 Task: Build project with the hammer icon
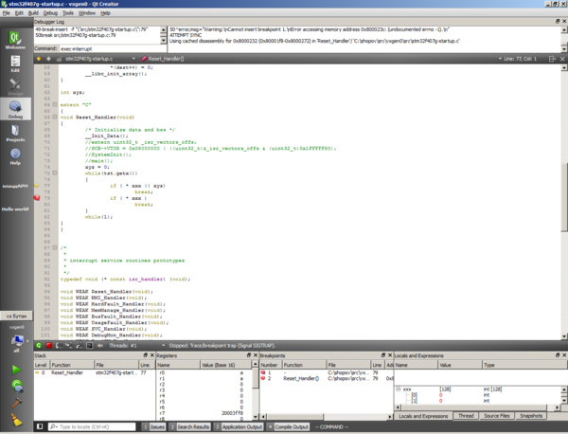point(17,403)
